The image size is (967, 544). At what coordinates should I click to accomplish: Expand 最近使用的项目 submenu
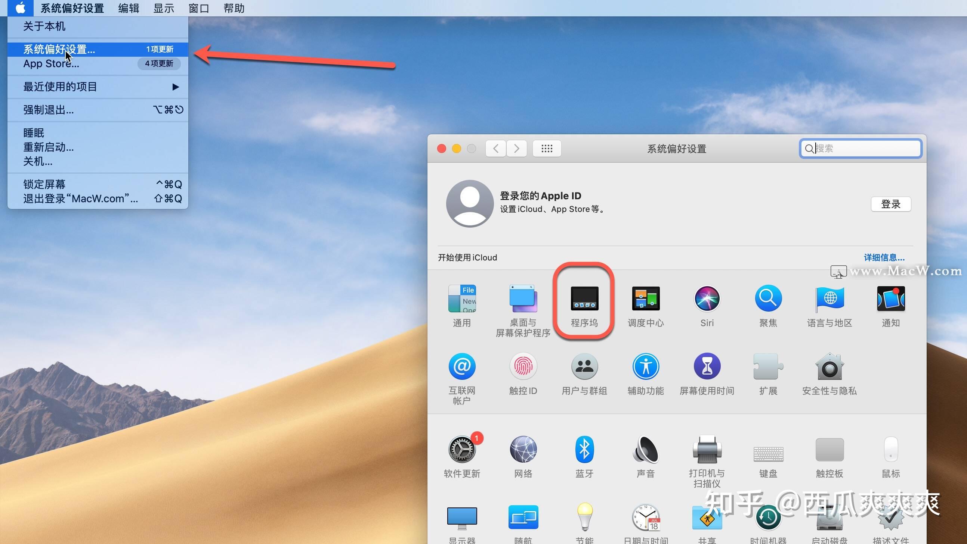(98, 87)
